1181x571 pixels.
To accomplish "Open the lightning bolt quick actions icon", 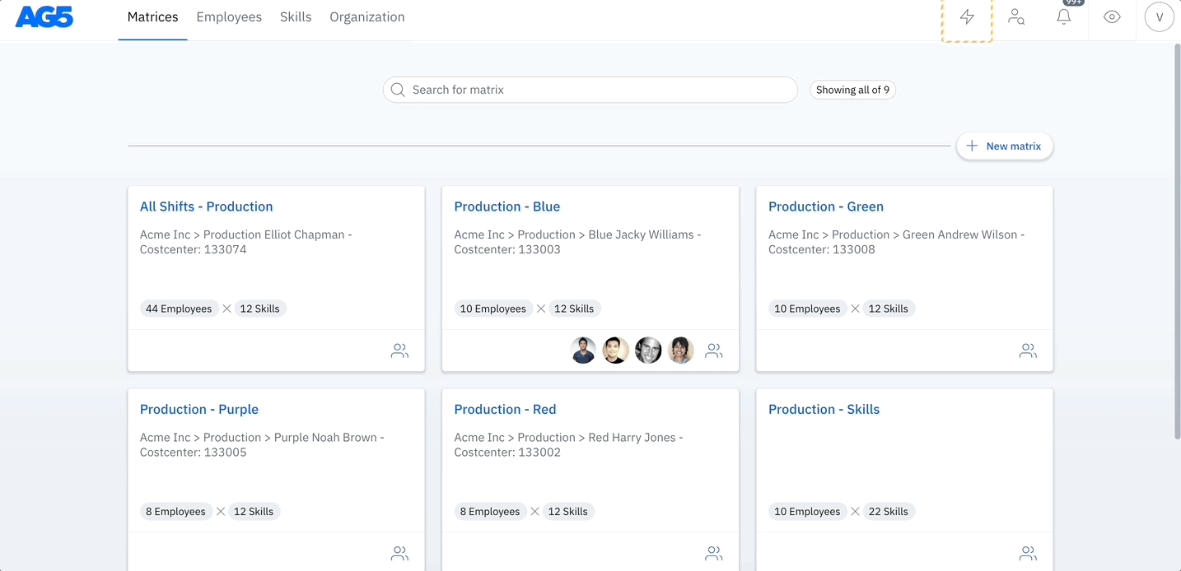I will (x=967, y=17).
